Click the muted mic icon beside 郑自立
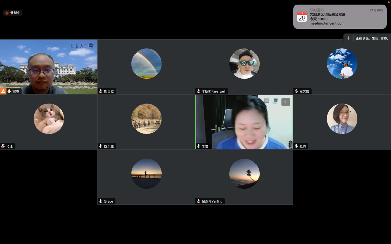Viewport: 391px width, 244px height. click(101, 91)
